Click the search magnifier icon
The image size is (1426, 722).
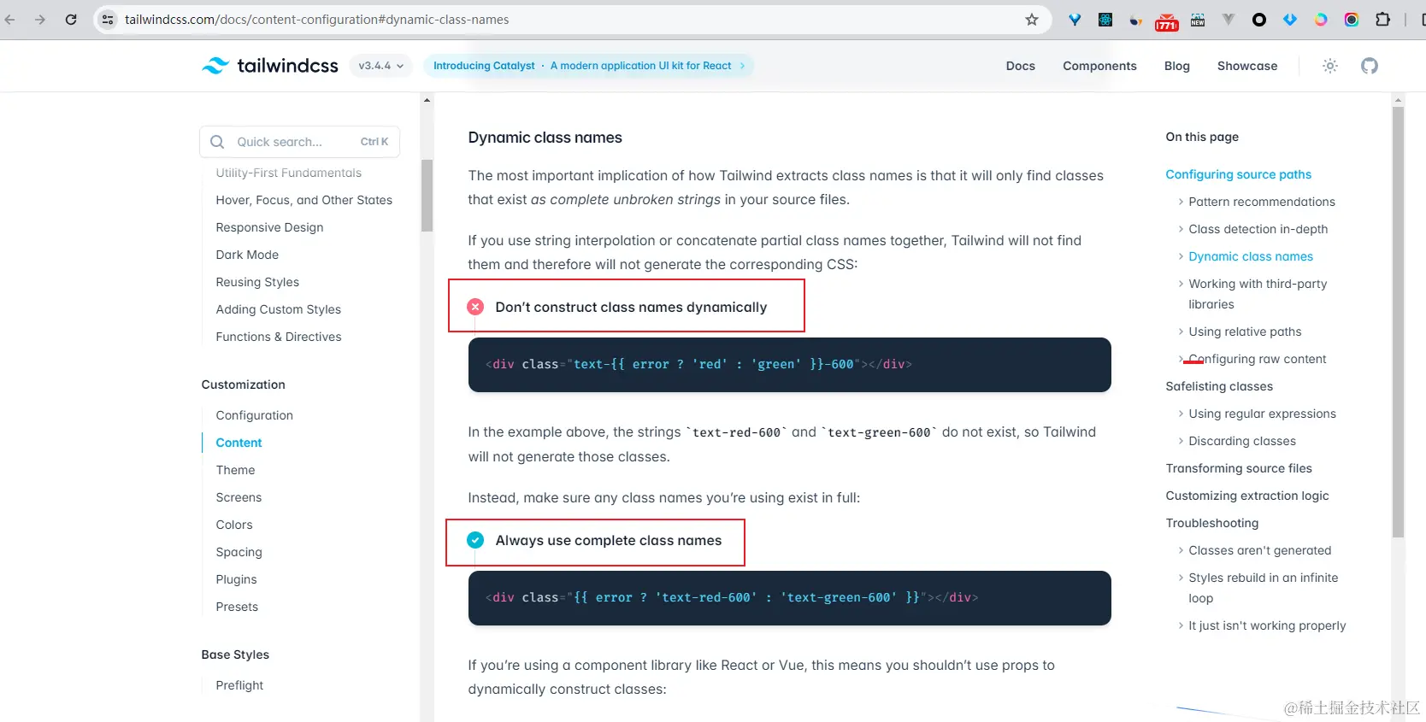tap(217, 142)
